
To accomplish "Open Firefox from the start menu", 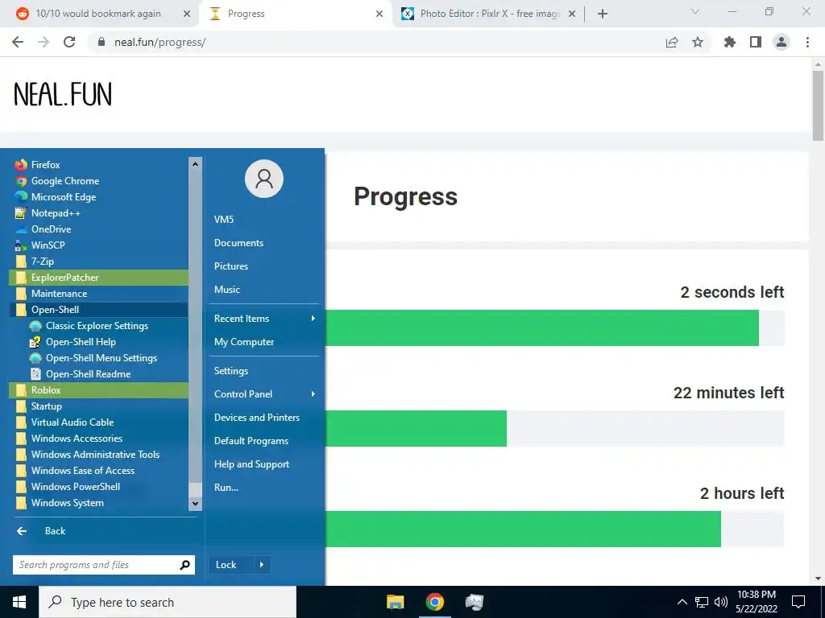I will point(98,164).
